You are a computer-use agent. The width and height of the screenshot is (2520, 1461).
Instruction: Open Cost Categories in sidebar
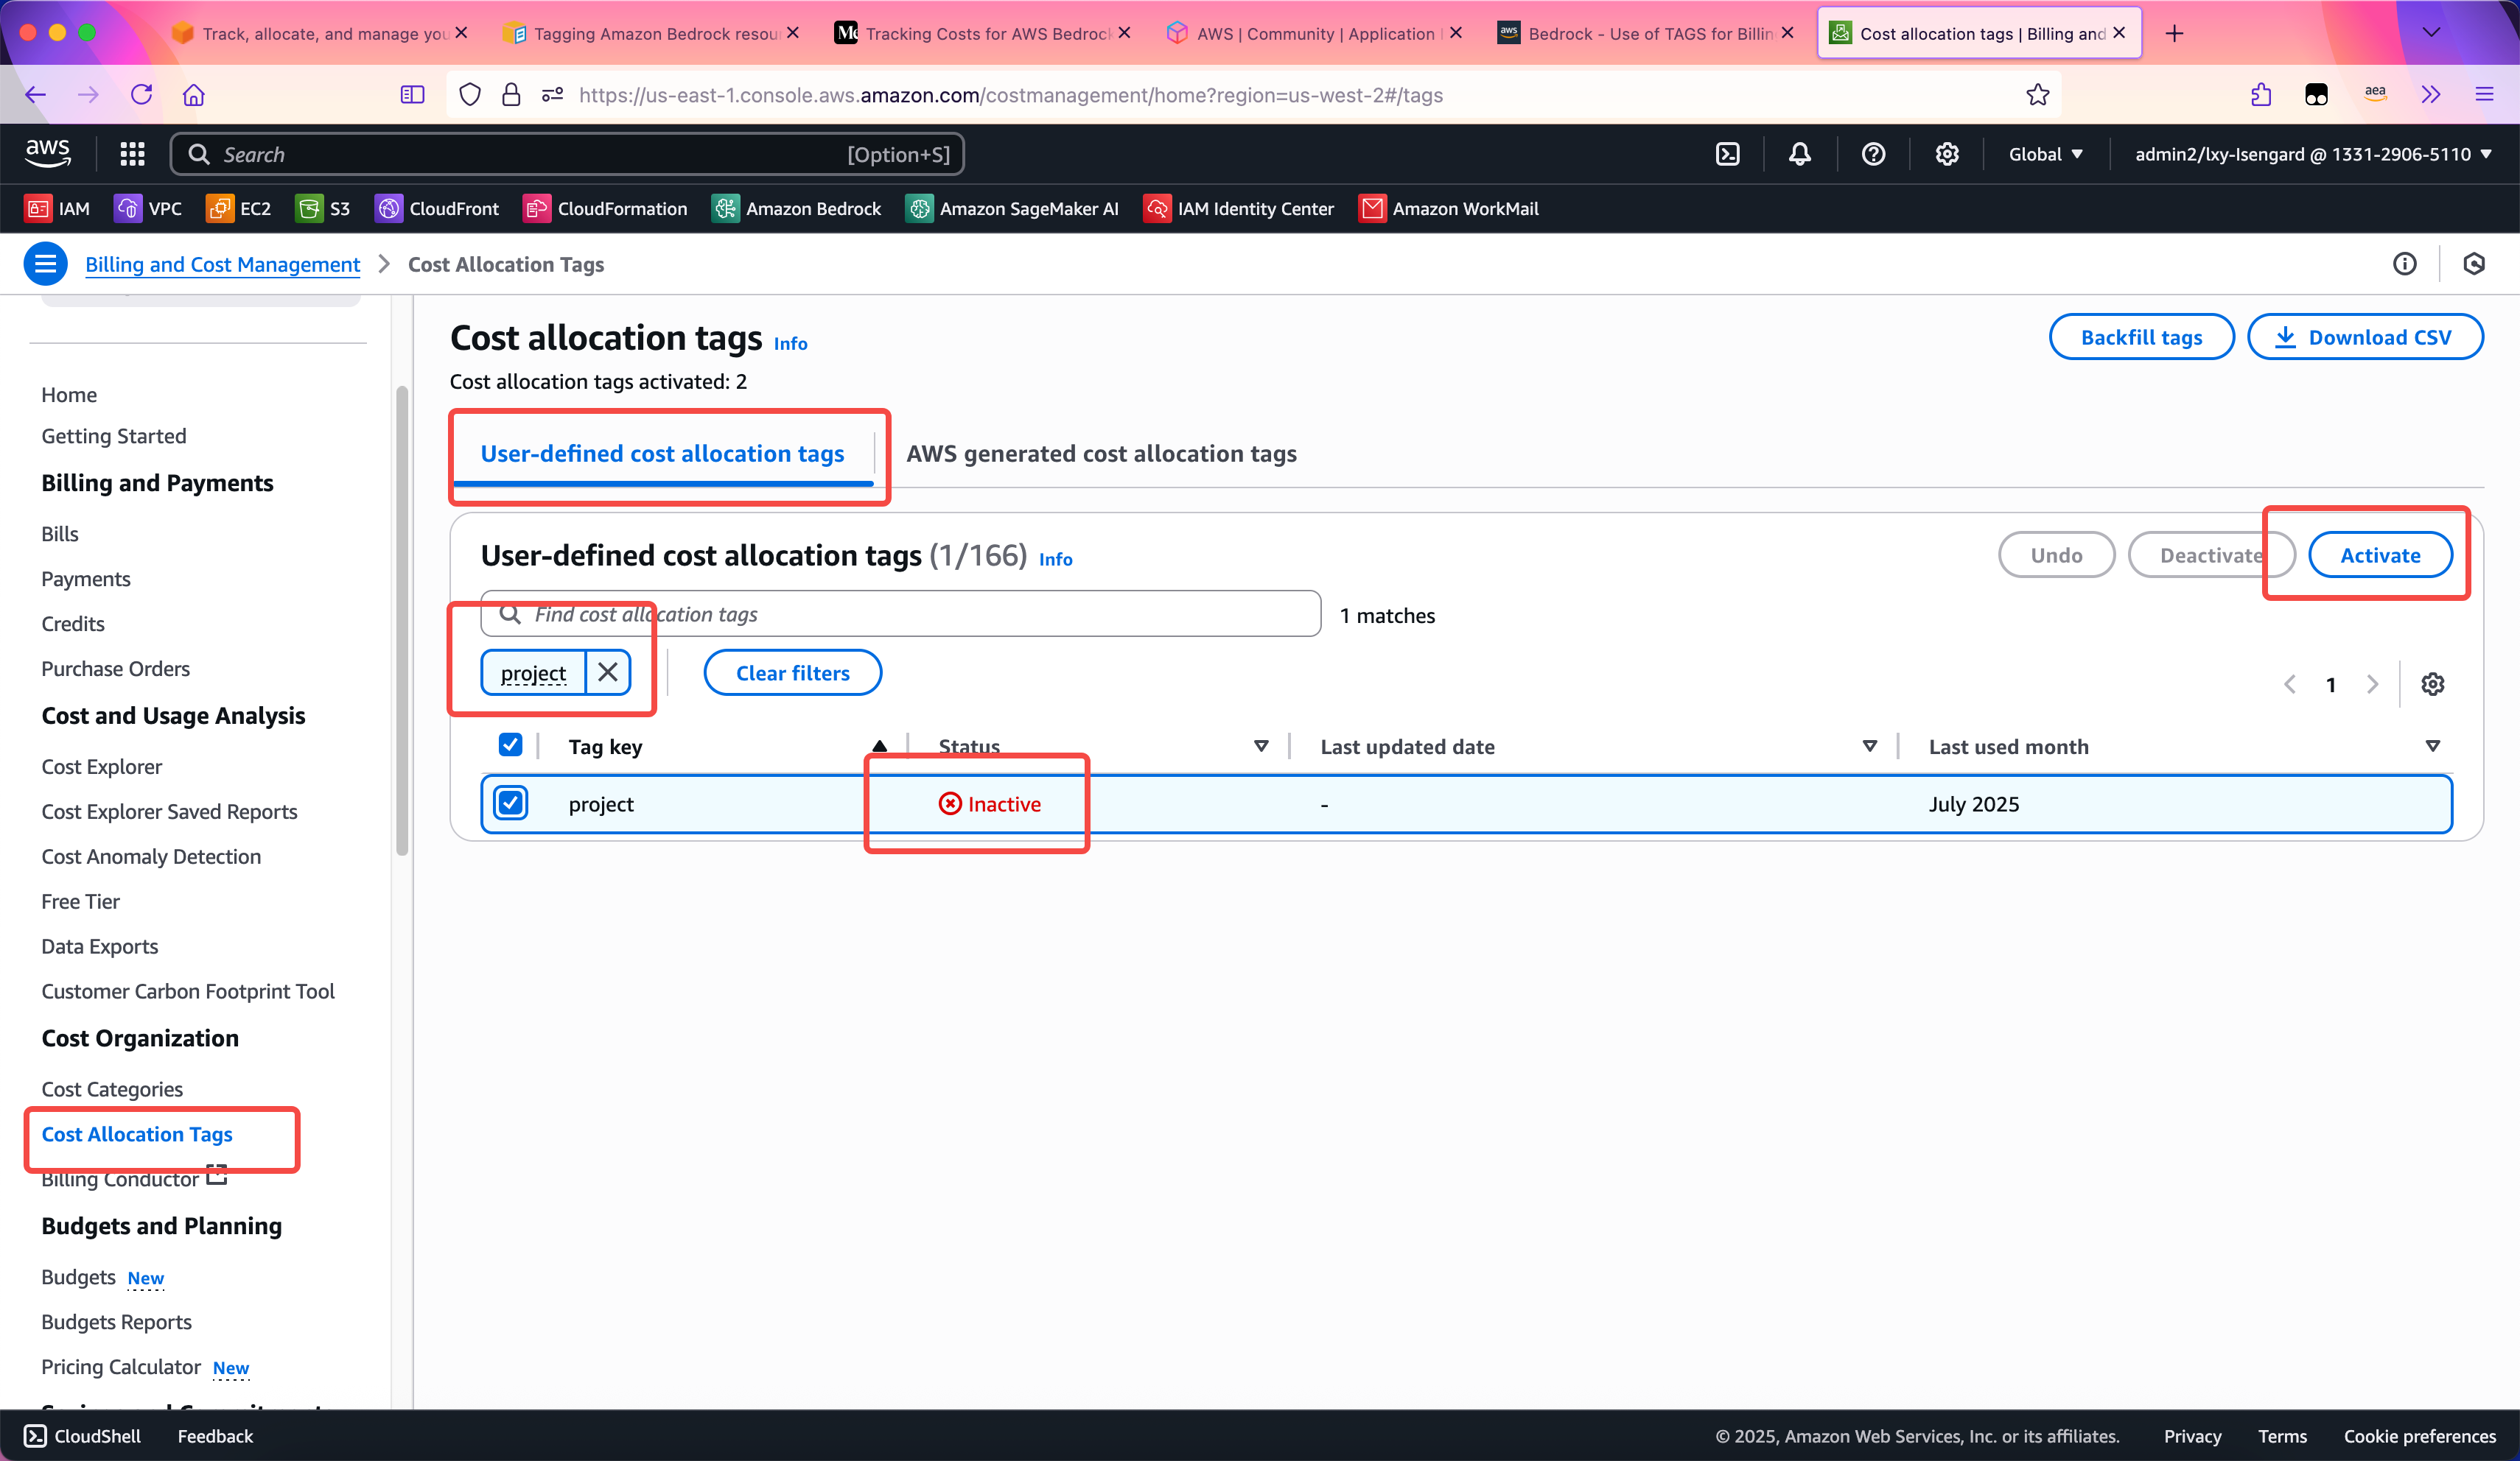click(112, 1089)
